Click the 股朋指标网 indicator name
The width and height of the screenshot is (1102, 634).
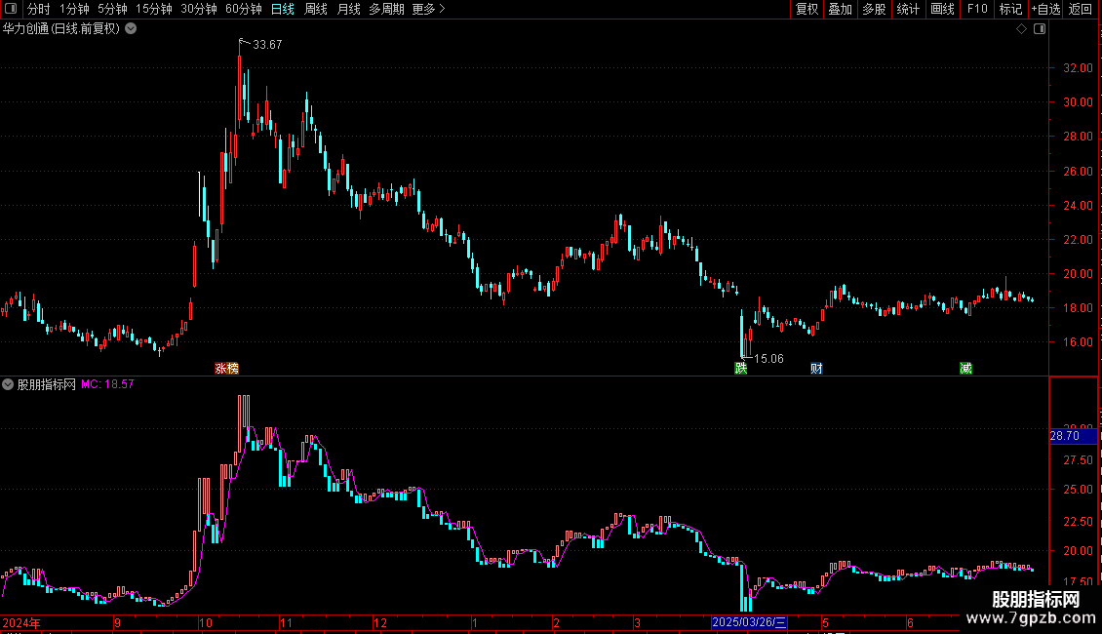click(47, 384)
